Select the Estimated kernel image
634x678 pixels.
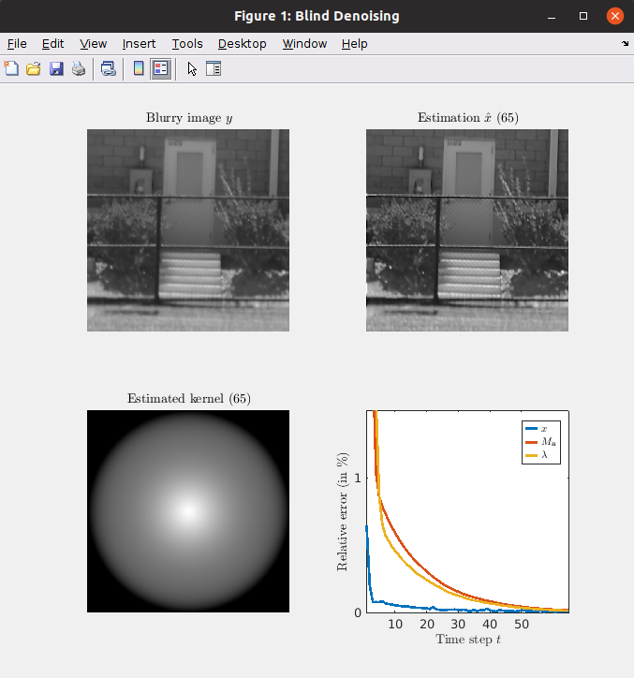coord(188,511)
